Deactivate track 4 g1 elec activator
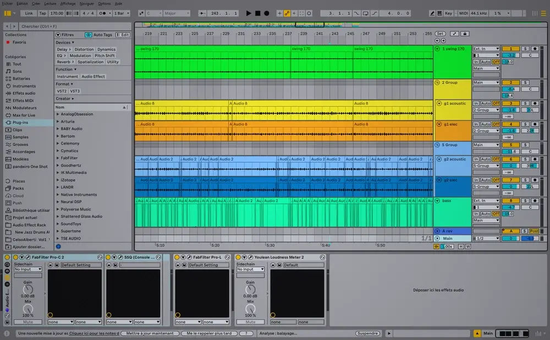The image size is (550, 340). tap(510, 124)
